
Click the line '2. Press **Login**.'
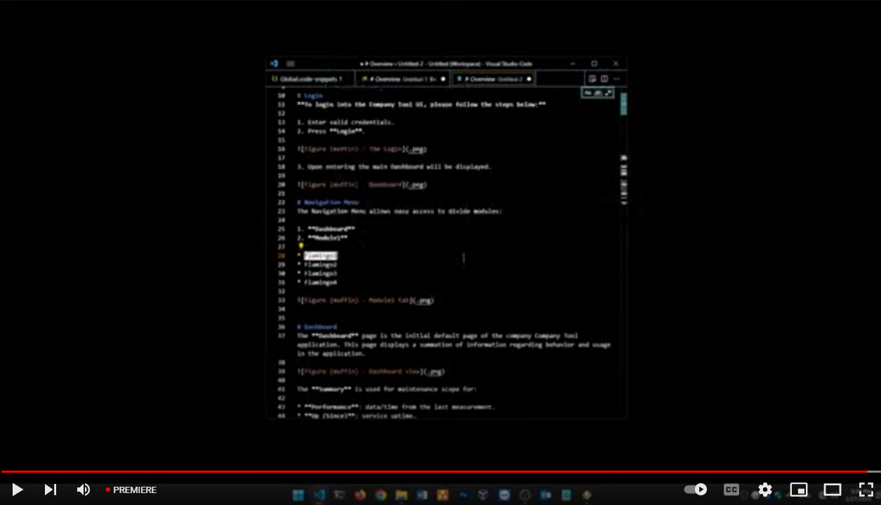pos(331,131)
